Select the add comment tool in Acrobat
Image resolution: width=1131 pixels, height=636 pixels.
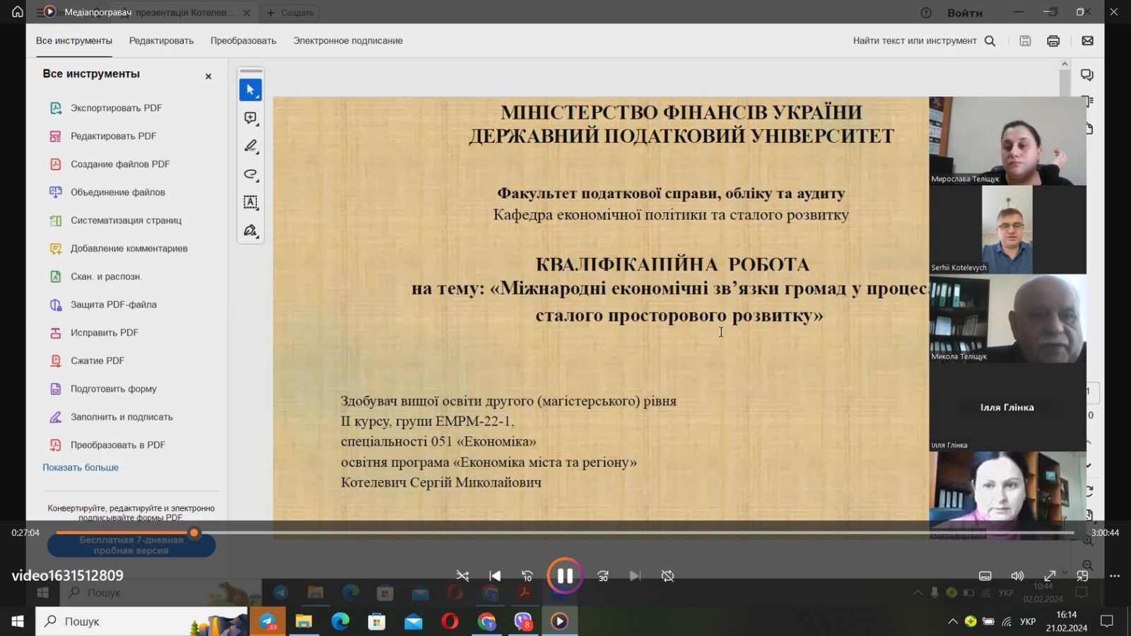(x=250, y=118)
